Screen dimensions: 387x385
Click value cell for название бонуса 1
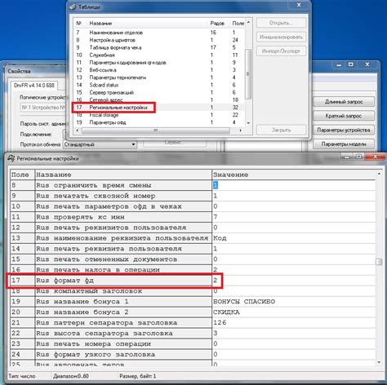pyautogui.click(x=293, y=302)
